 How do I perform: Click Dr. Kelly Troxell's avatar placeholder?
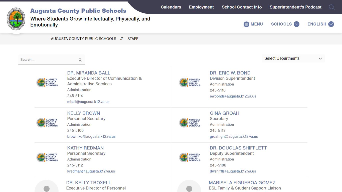[x=47, y=186]
